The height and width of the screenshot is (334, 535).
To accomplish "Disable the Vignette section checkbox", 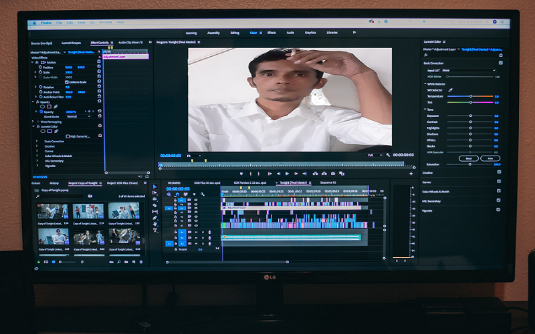I will [x=499, y=210].
